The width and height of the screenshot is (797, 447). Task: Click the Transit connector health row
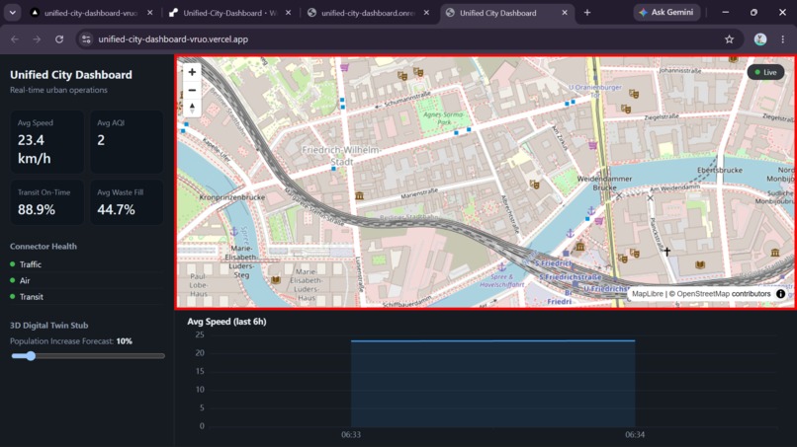[86, 297]
